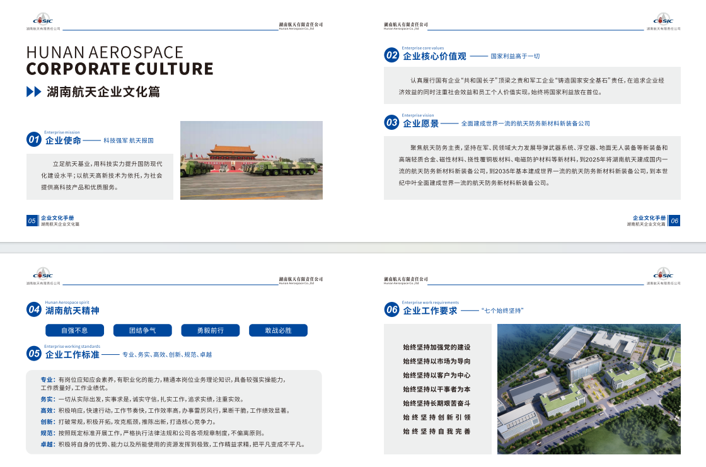Click the 卓越 label in working standards
The height and width of the screenshot is (467, 706).
[x=47, y=444]
